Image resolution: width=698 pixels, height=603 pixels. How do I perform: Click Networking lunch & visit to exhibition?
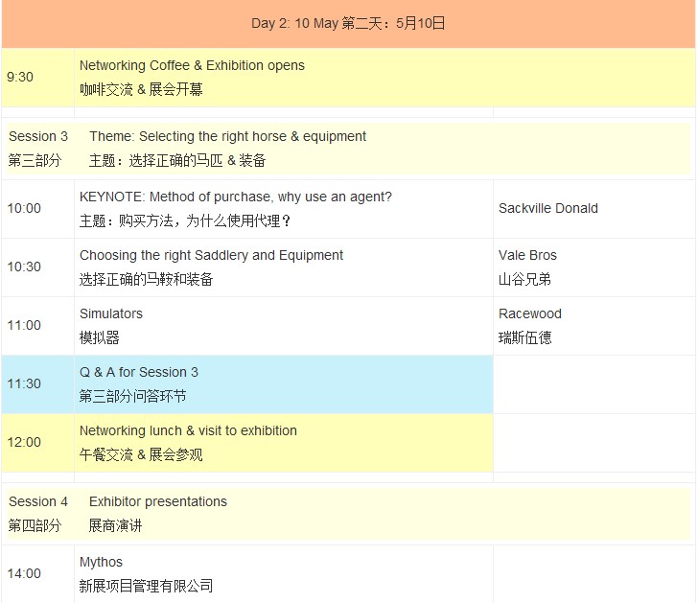coord(188,431)
